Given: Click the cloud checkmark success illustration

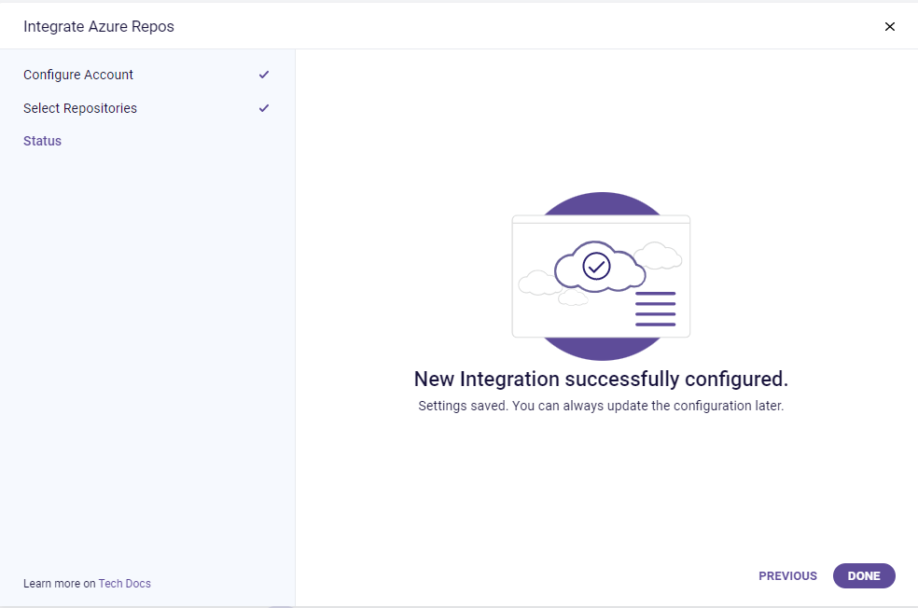Looking at the screenshot, I should (x=601, y=276).
